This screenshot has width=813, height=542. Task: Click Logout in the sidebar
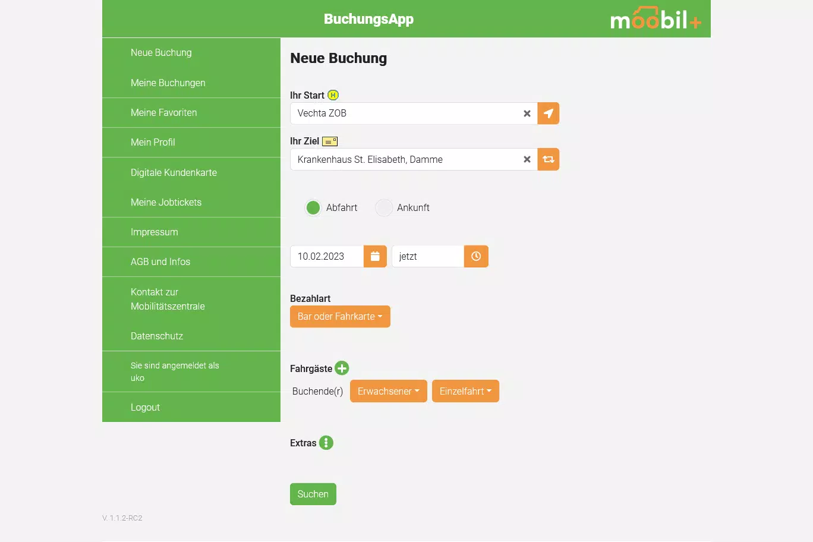pyautogui.click(x=145, y=407)
